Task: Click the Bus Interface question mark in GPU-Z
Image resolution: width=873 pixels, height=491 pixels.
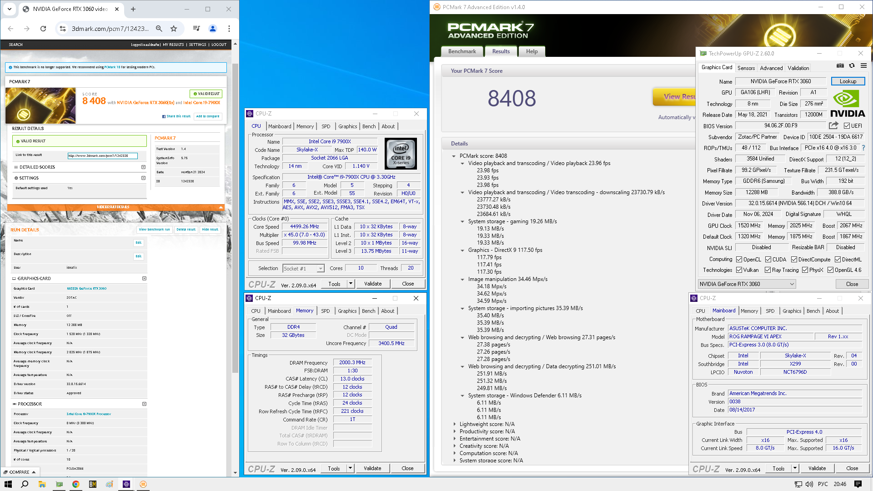Action: [x=863, y=148]
